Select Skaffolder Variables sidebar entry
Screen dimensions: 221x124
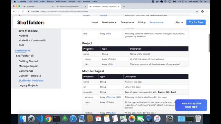point(31,81)
